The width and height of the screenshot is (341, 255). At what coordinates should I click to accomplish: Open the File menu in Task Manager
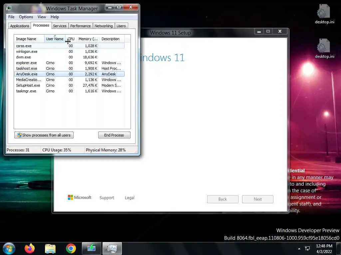tap(11, 17)
